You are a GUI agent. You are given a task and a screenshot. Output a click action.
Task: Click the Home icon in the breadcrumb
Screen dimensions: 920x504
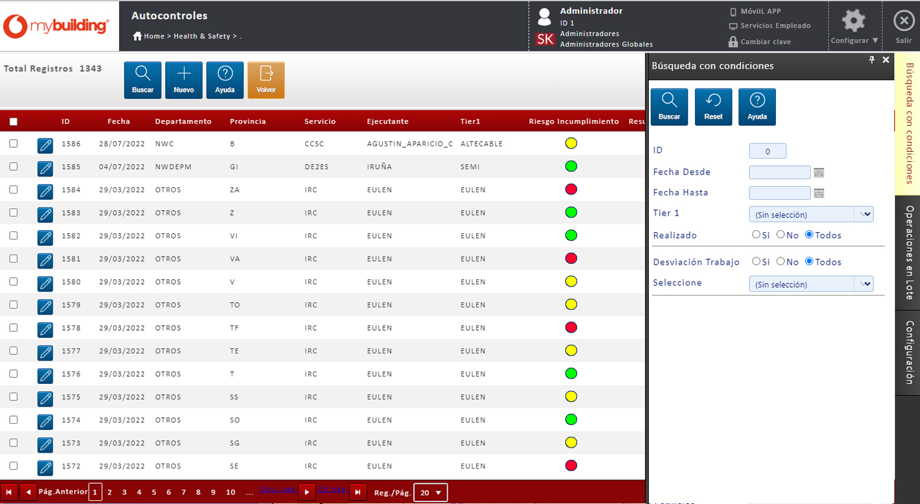[x=137, y=36]
